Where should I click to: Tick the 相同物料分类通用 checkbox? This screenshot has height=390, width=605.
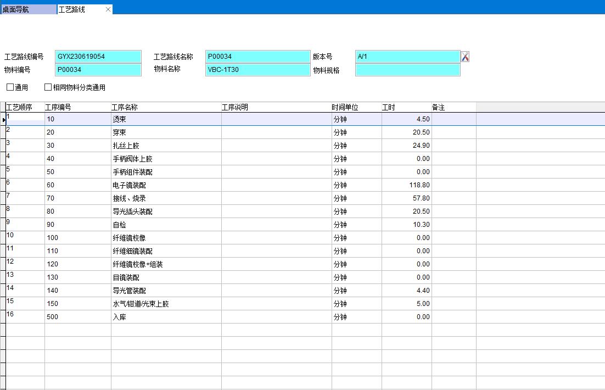coord(48,87)
